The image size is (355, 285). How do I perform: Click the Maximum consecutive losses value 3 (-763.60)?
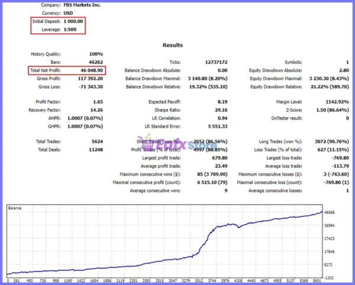coord(336,174)
